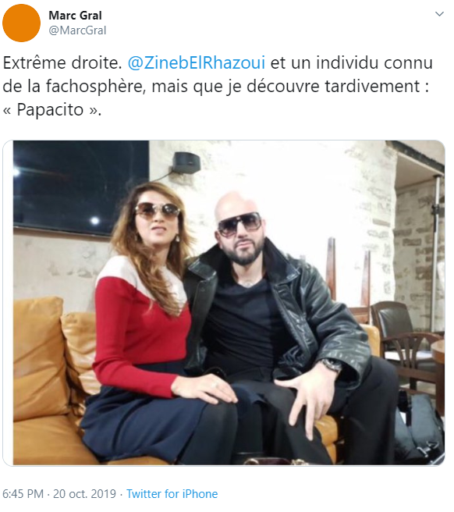Click the dark TV screen in photo
This screenshot has height=512, width=454.
click(80, 187)
